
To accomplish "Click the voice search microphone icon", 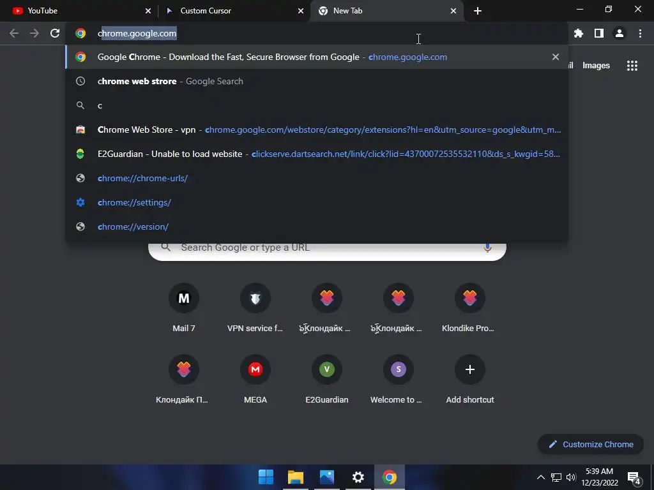I will pos(487,248).
